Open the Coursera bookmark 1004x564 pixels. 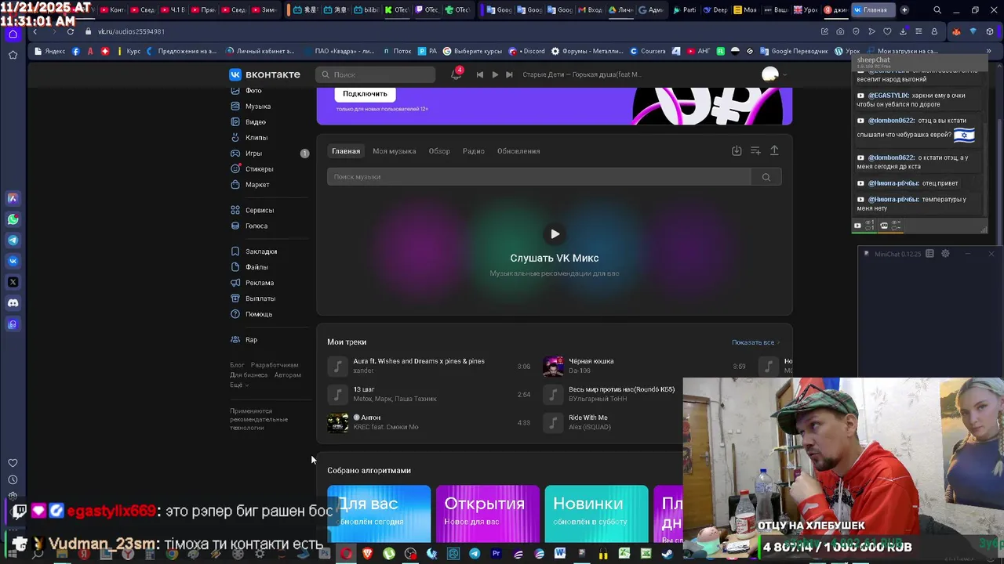click(649, 51)
